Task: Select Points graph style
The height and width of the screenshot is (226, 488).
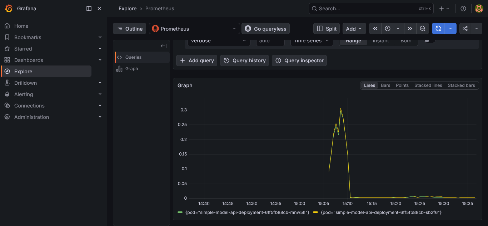Action: 402,85
